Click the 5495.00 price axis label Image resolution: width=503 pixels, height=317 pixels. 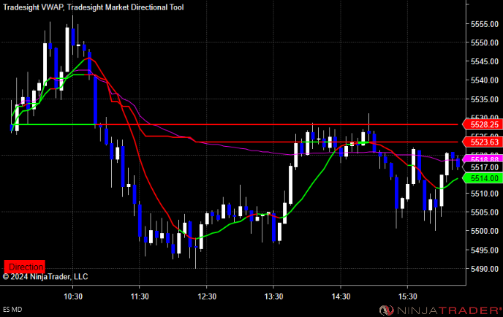pyautogui.click(x=485, y=250)
